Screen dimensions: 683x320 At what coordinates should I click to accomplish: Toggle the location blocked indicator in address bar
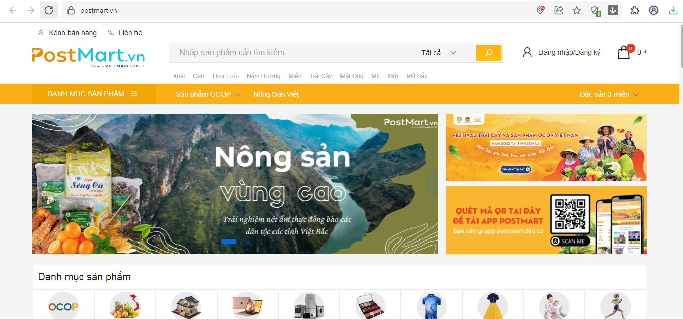(540, 10)
